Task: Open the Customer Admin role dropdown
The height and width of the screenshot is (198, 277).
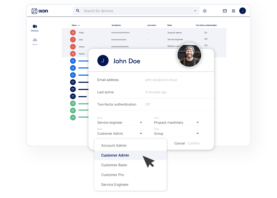Action: click(120, 134)
